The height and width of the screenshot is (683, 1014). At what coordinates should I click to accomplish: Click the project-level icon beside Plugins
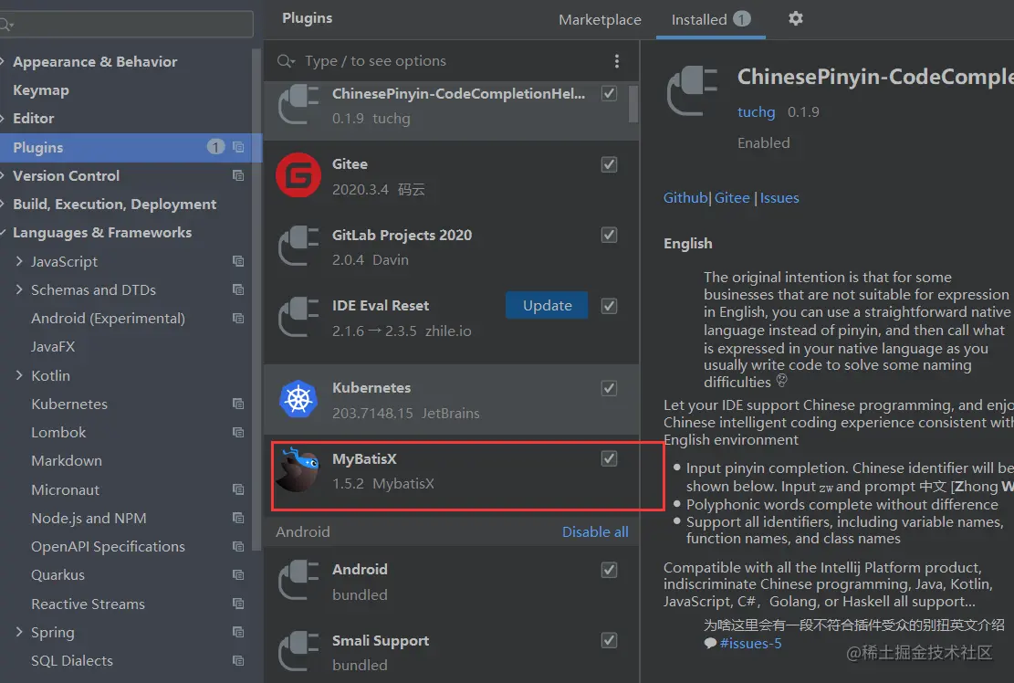tap(238, 148)
